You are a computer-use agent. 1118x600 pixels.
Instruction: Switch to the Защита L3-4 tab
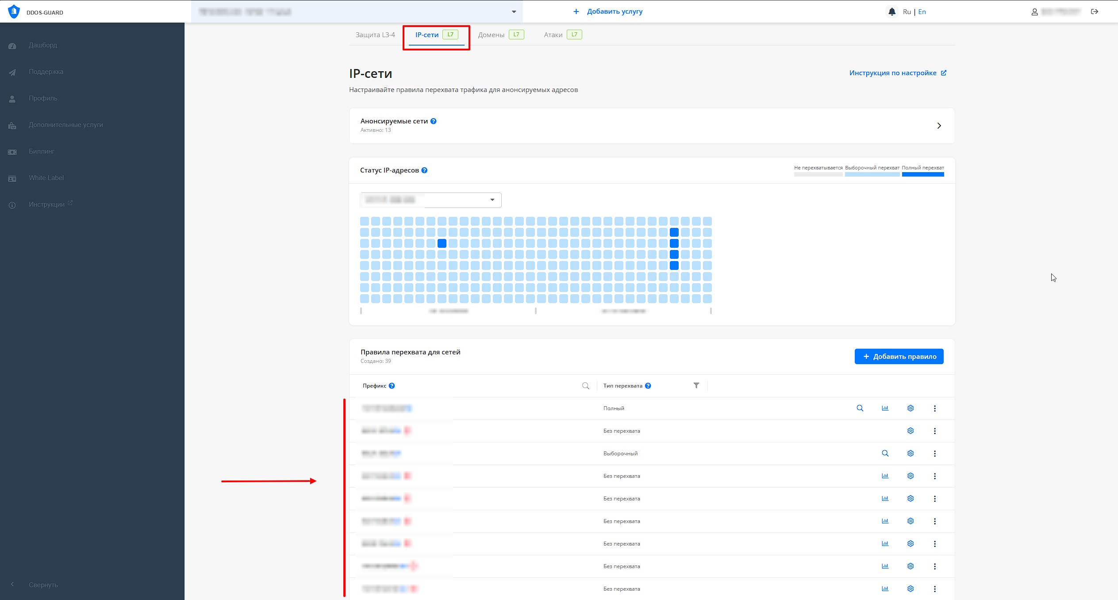(x=375, y=35)
